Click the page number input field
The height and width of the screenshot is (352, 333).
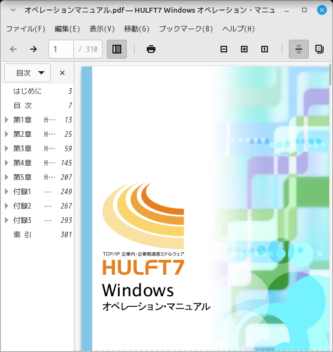tap(61, 49)
